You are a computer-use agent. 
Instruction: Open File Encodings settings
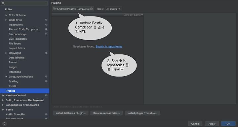18,34
